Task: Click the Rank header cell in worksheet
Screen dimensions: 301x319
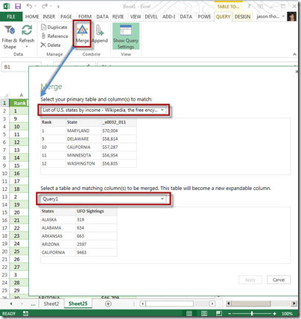Action: pyautogui.click(x=19, y=103)
